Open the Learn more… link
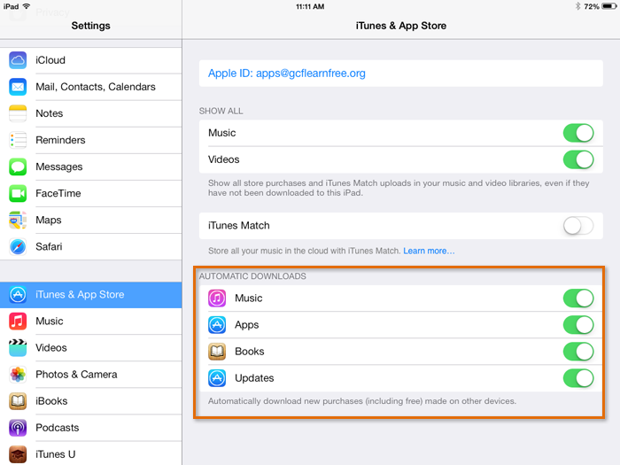Viewport: 620px width, 465px height. [429, 251]
